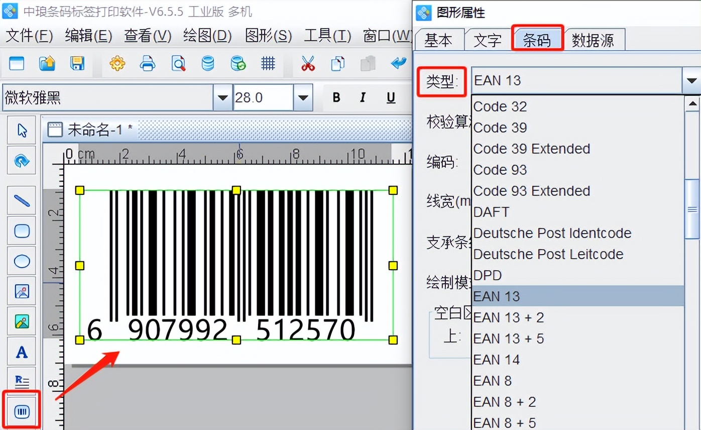Collapse the barcode type dropdown arrow
Image resolution: width=701 pixels, height=430 pixels.
pyautogui.click(x=691, y=81)
